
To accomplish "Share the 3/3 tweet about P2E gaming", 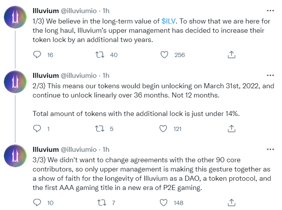I will tap(231, 202).
